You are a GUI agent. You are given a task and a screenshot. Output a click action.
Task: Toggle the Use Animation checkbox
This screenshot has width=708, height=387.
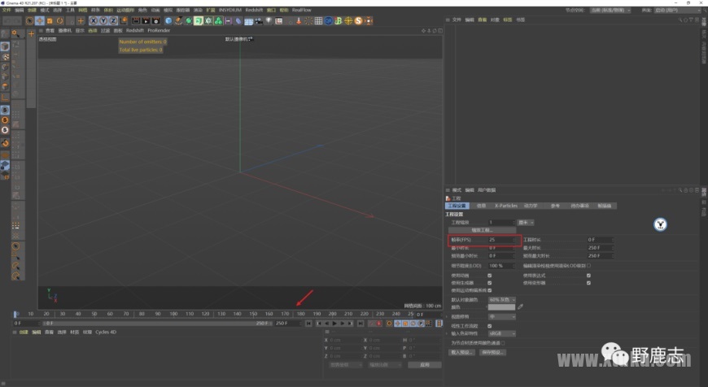point(489,276)
